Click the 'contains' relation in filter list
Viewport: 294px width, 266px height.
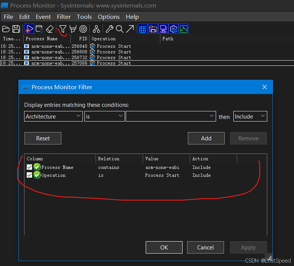[x=109, y=167]
